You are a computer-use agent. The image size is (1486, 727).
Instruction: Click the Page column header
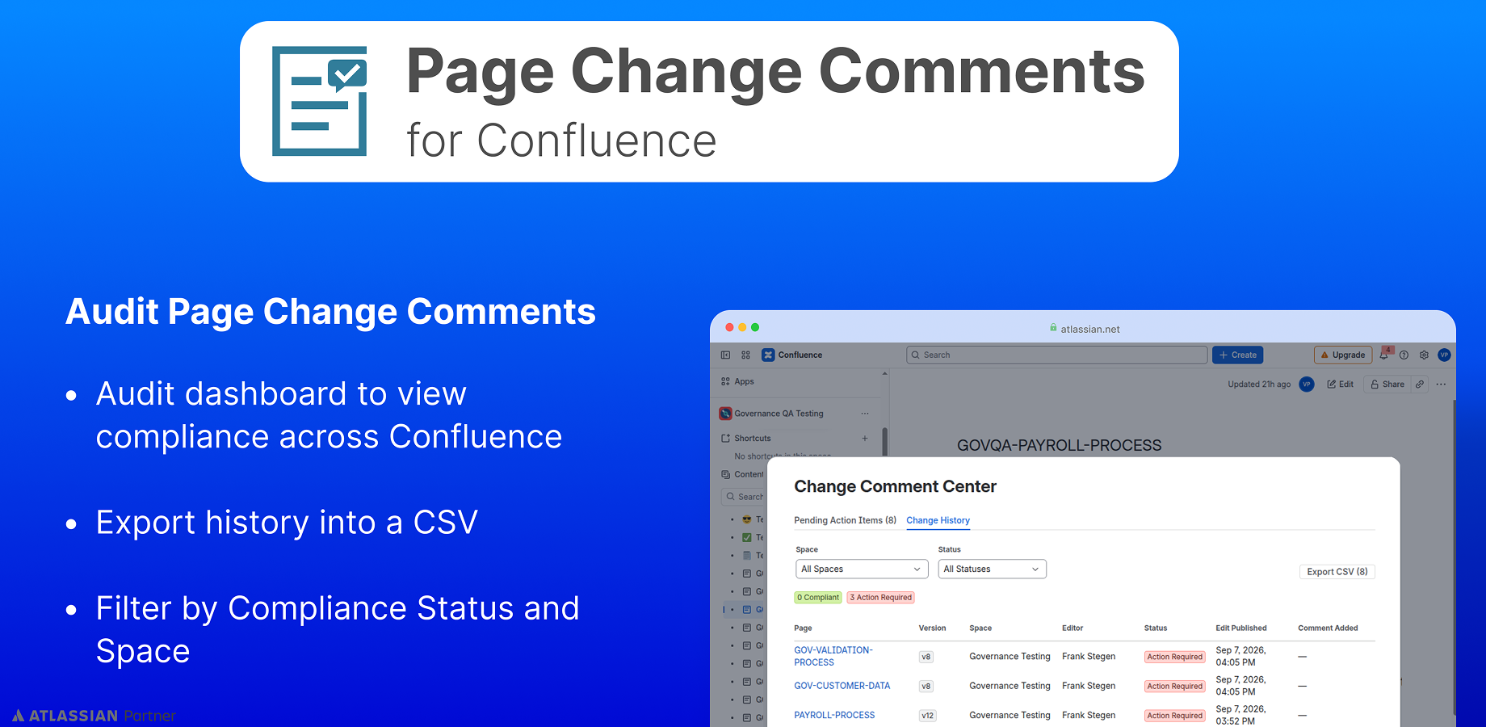pyautogui.click(x=803, y=628)
